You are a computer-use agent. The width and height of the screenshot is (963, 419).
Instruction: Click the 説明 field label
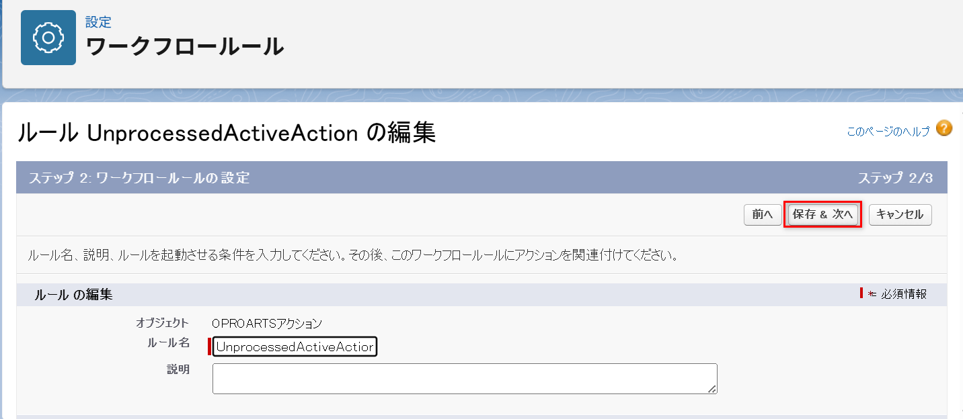point(178,369)
